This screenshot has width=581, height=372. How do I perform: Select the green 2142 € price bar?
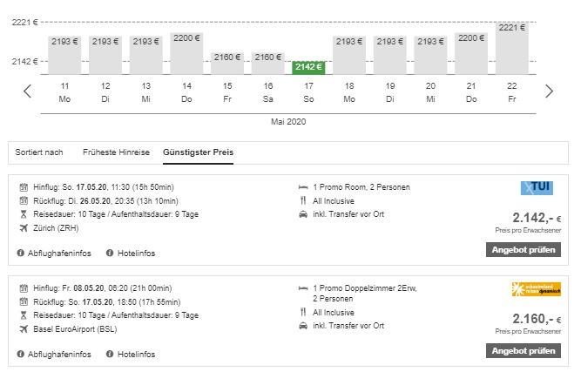click(x=308, y=67)
